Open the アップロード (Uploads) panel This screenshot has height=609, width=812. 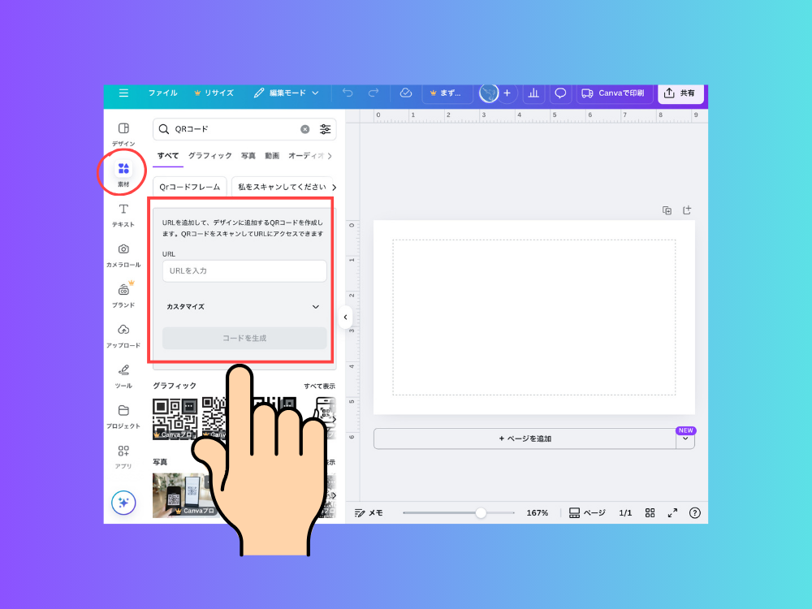123,334
